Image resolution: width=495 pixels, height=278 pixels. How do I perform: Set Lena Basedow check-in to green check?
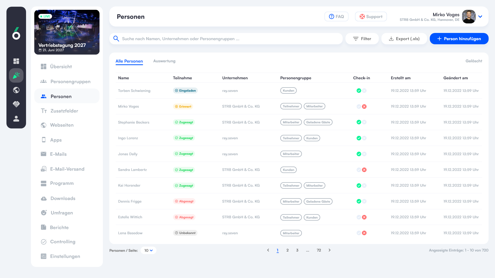tap(359, 233)
